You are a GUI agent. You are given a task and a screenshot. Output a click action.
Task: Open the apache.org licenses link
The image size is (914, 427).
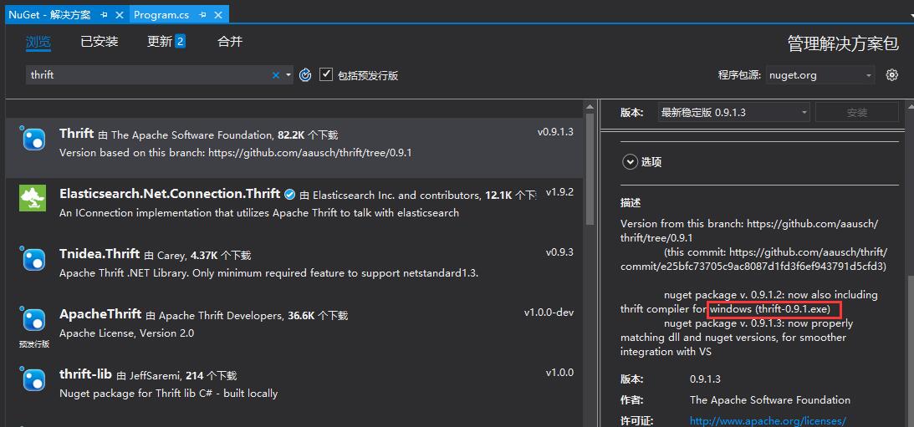(x=768, y=420)
